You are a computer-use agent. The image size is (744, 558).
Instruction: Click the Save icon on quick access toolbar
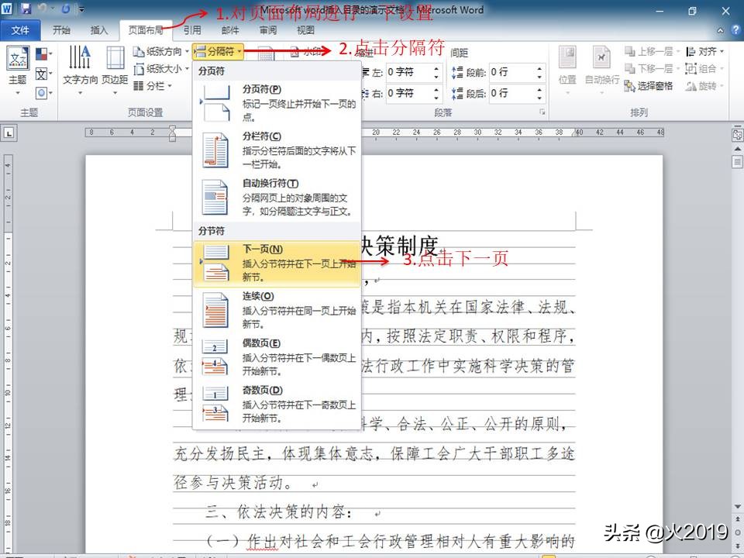click(26, 9)
